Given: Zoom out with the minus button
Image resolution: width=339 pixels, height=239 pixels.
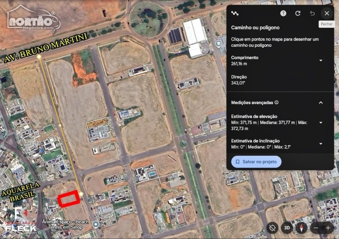Looking at the screenshot, I should [316, 228].
